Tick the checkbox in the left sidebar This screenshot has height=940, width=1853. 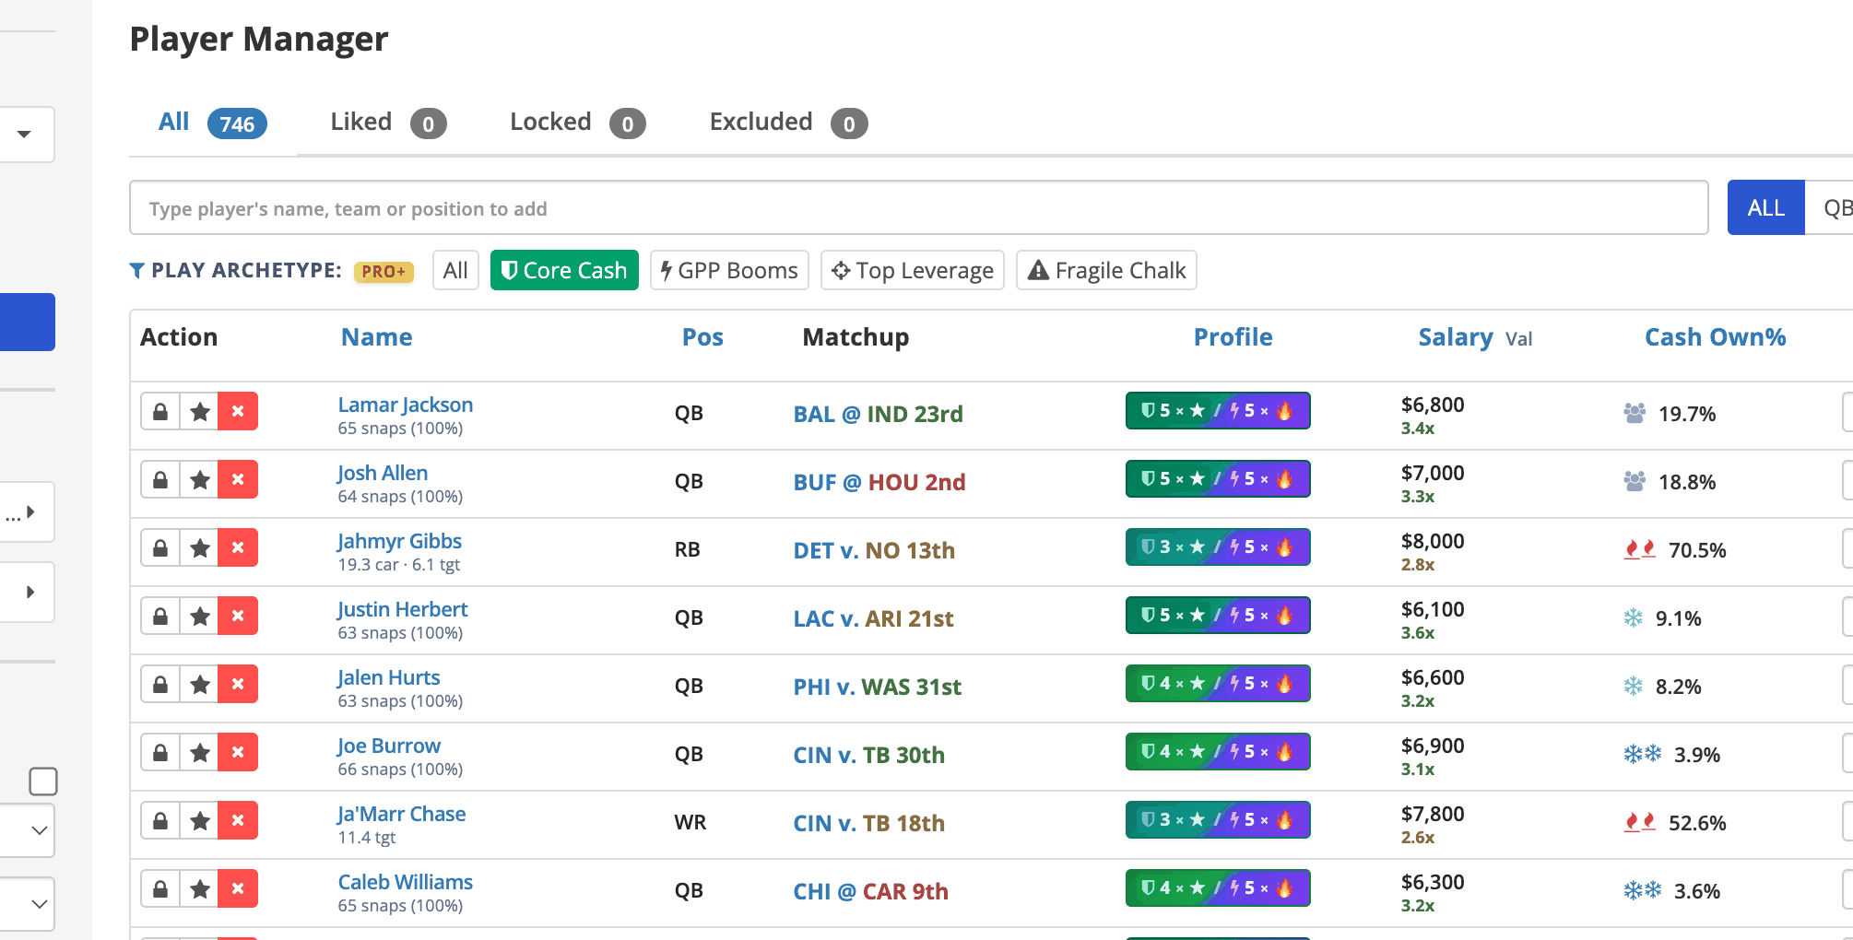click(x=43, y=781)
